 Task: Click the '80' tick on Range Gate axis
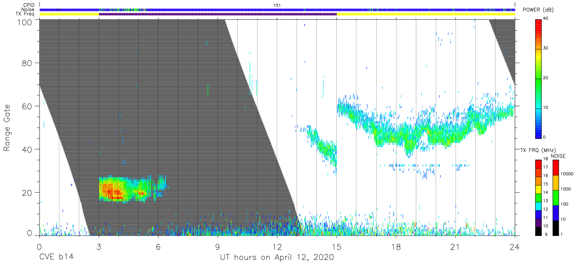coord(28,63)
